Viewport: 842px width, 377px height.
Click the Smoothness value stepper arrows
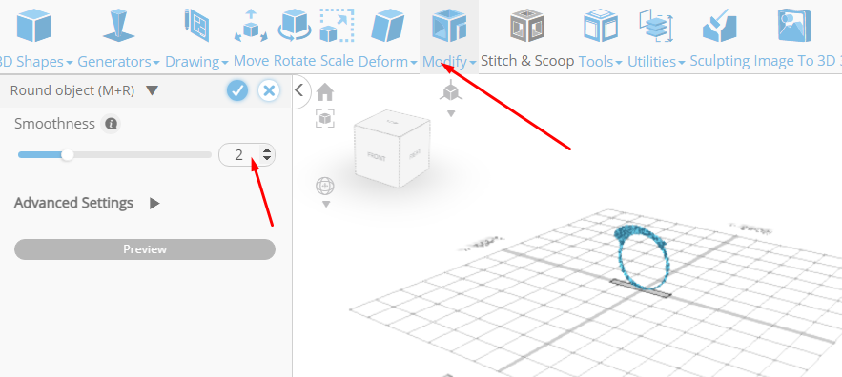[267, 155]
